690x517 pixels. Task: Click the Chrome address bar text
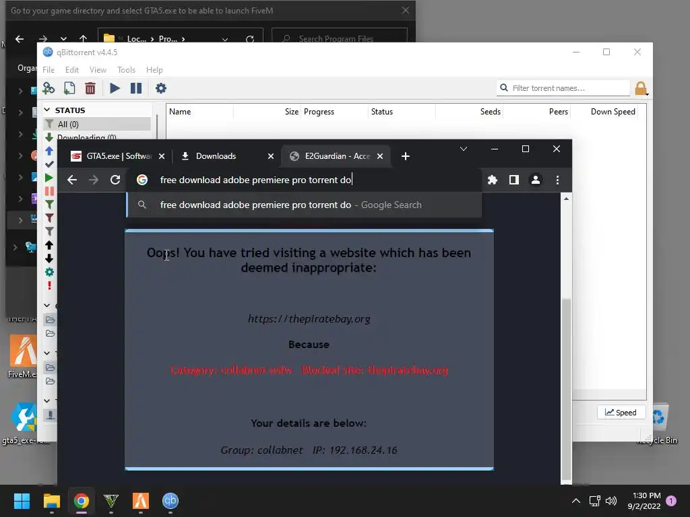(255, 180)
